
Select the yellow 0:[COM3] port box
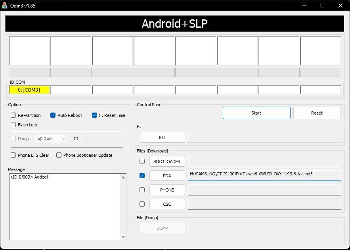(x=29, y=90)
